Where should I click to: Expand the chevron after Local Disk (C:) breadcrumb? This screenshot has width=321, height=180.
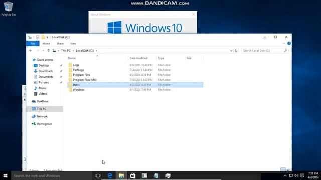(96, 51)
